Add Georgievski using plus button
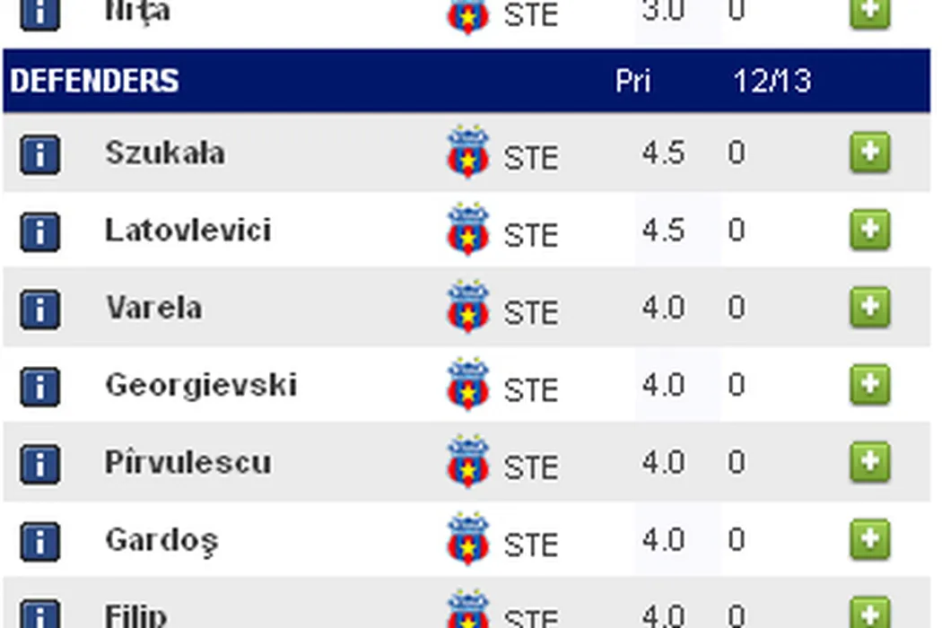942x628 pixels. [869, 385]
